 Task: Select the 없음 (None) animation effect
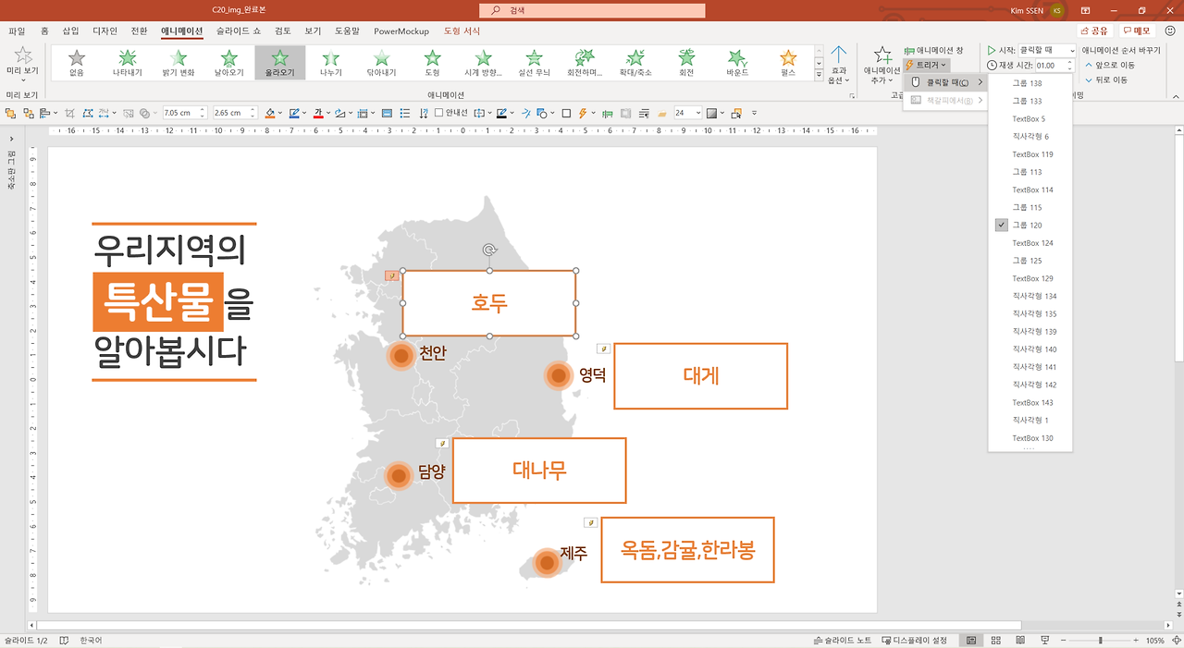(77, 62)
